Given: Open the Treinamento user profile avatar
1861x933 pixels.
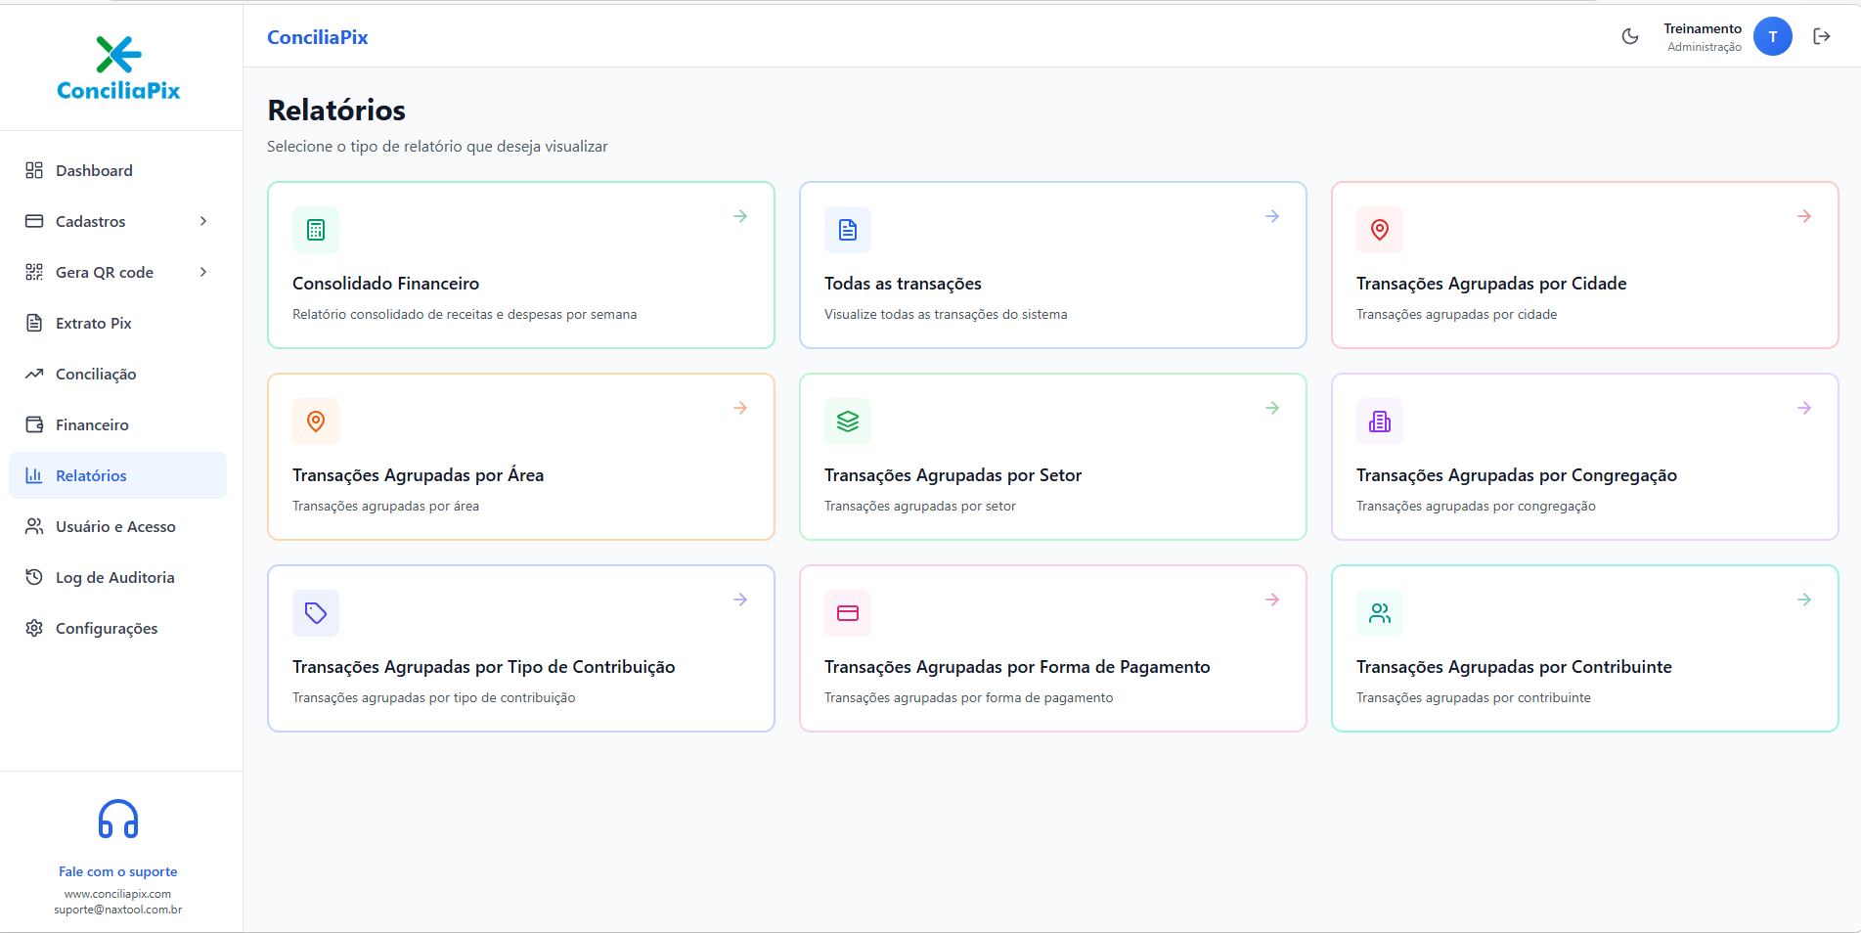Looking at the screenshot, I should click(1772, 36).
